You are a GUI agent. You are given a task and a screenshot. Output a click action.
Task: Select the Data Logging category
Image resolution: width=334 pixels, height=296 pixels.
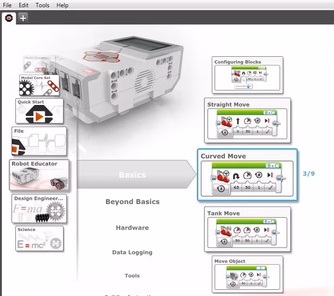(132, 252)
